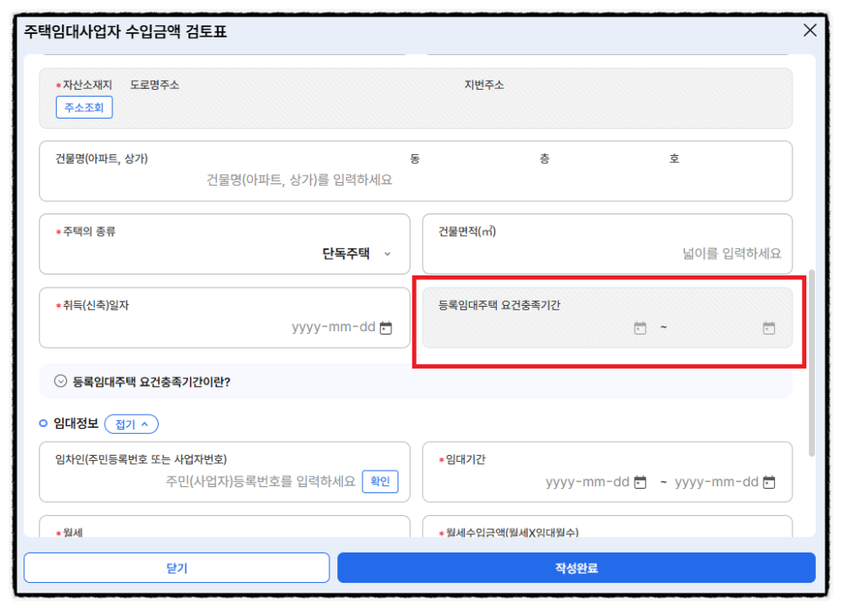Click the 건물명(아파트, 상가) input field

pyautogui.click(x=300, y=180)
